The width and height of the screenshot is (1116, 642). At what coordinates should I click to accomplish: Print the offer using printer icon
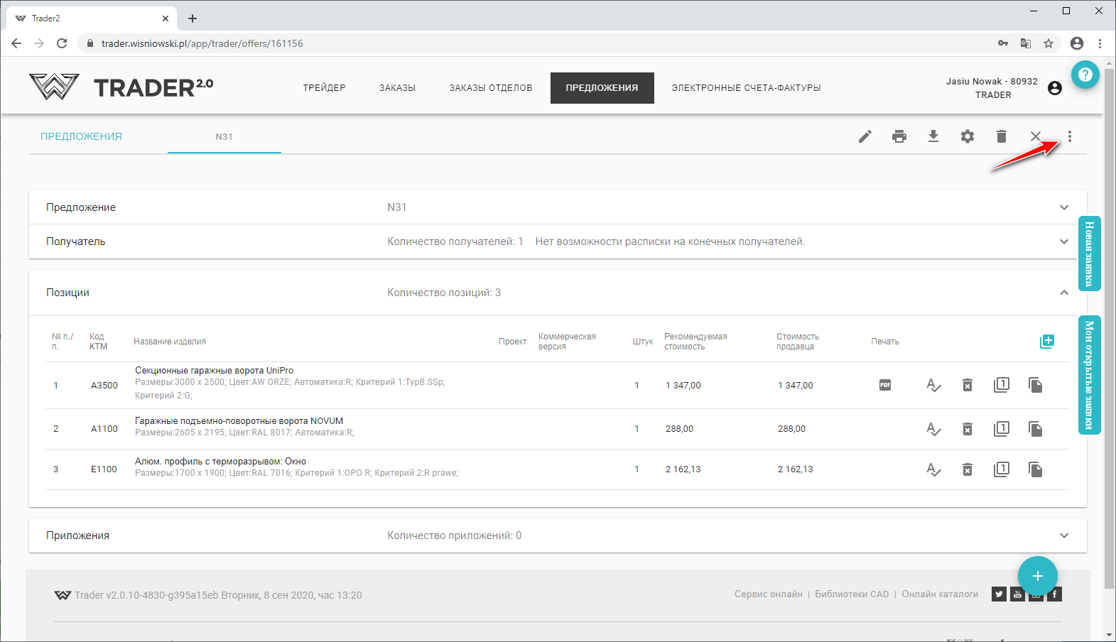tap(899, 136)
